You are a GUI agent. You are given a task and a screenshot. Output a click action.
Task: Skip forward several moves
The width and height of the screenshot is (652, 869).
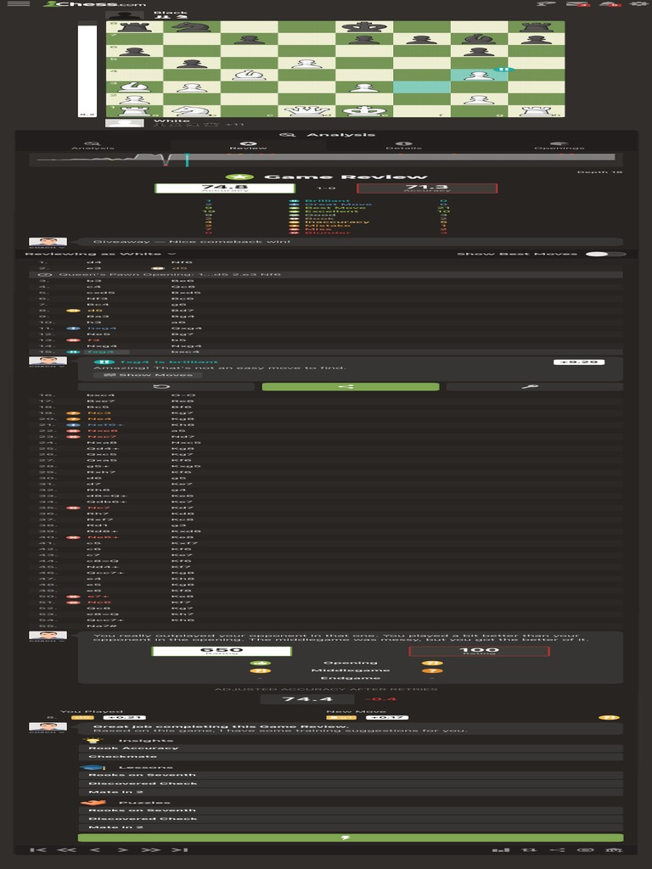151,849
